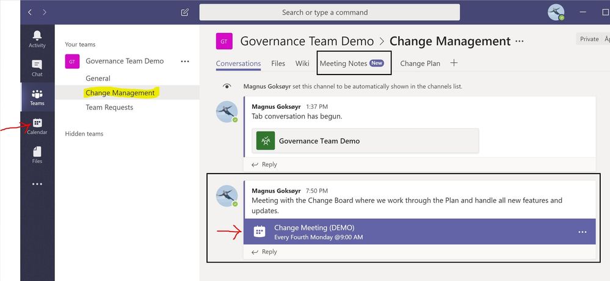Open Chat in the left rail
The height and width of the screenshot is (281, 610).
click(37, 68)
